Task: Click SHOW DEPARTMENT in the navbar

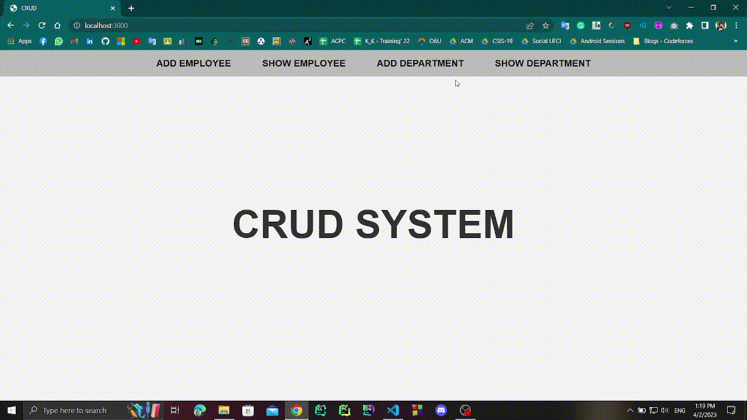Action: pos(542,63)
